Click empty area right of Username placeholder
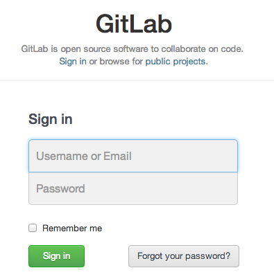 point(185,156)
